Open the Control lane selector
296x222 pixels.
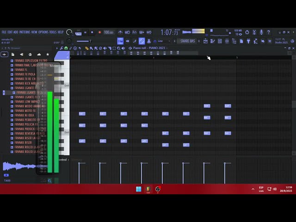pyautogui.click(x=63, y=160)
